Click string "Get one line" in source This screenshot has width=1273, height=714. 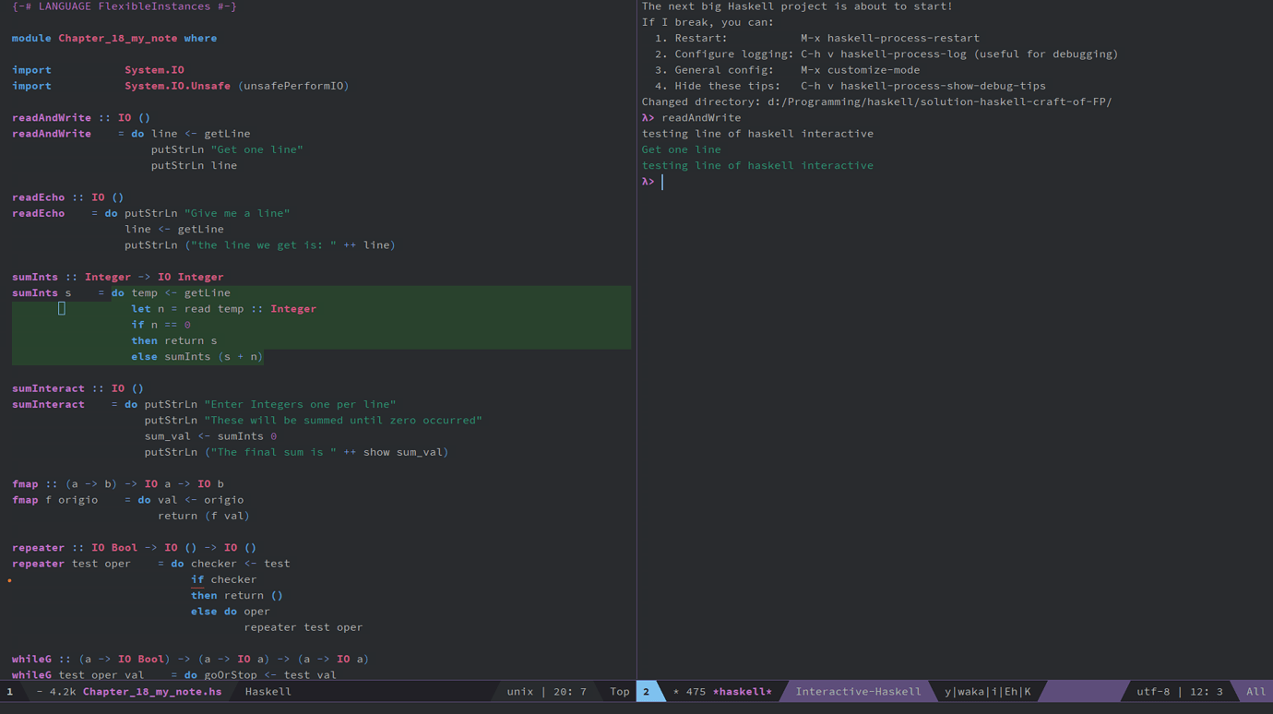256,149
